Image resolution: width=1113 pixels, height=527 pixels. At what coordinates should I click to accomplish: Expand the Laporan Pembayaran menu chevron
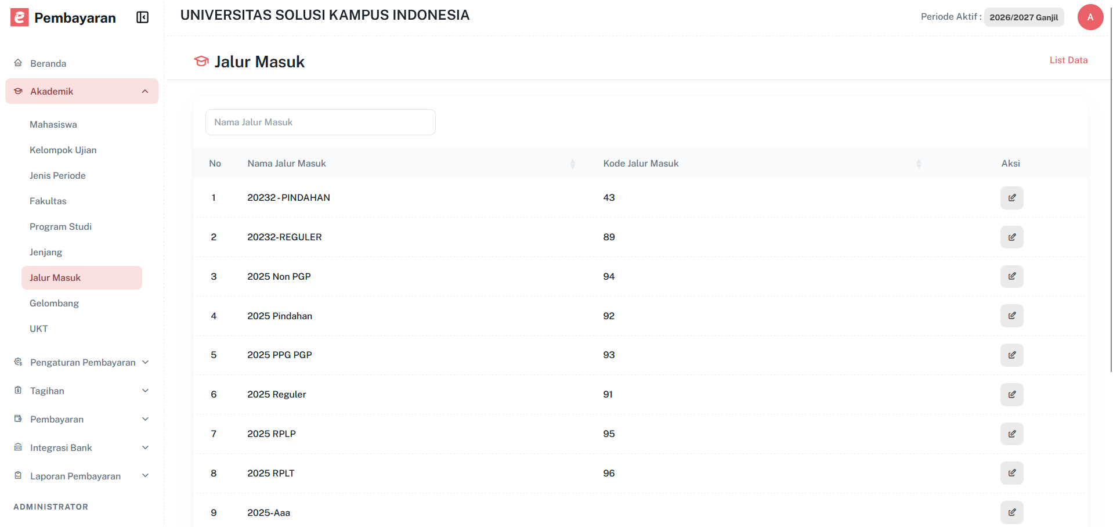[146, 476]
